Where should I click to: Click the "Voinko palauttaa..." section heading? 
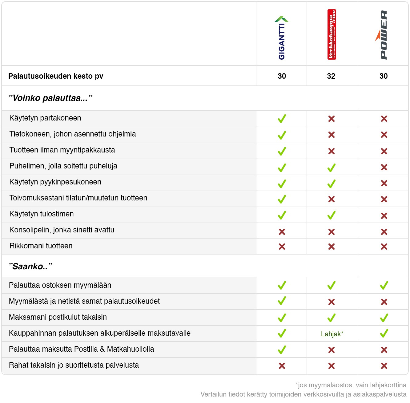pyautogui.click(x=51, y=98)
